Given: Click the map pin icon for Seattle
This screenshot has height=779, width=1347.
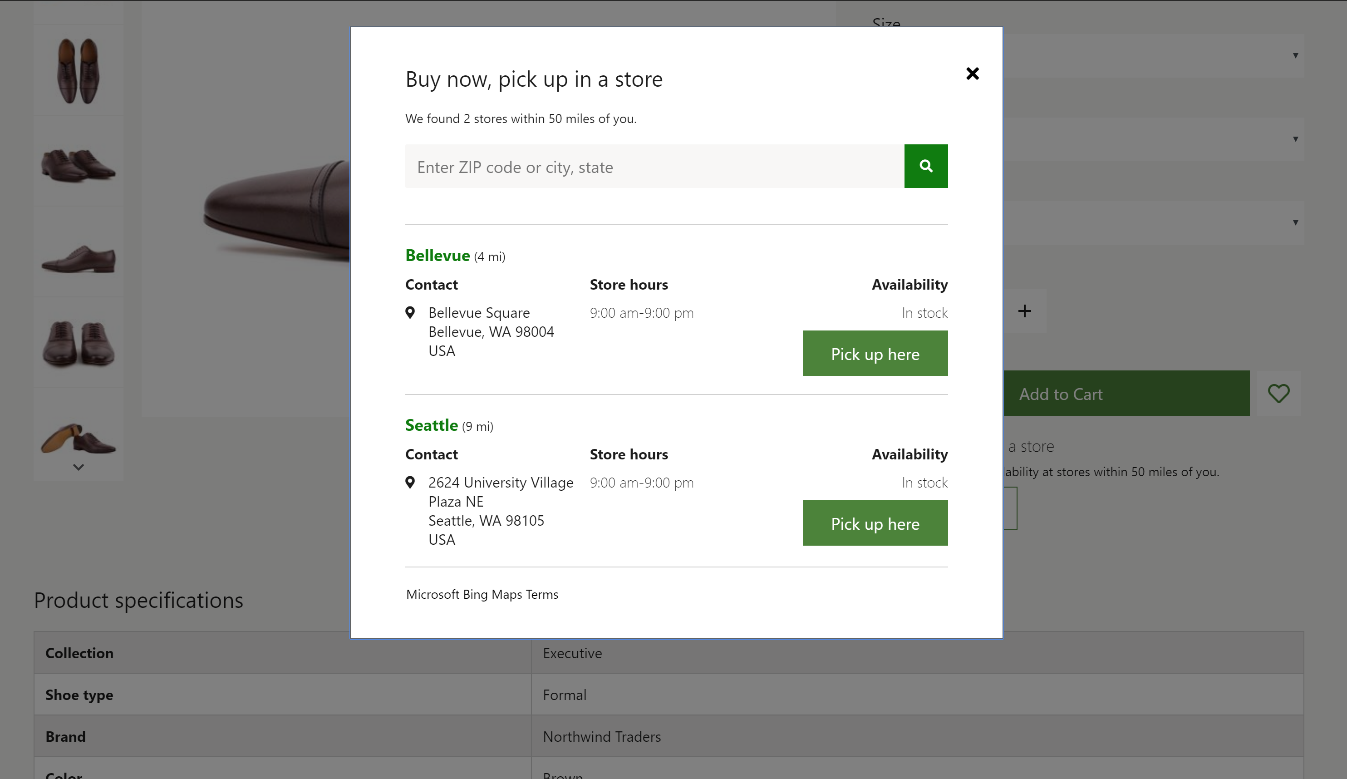Looking at the screenshot, I should point(411,481).
